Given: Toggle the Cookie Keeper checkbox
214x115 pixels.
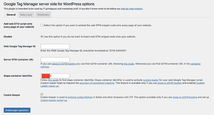Looking at the screenshot, I should click(x=42, y=94).
